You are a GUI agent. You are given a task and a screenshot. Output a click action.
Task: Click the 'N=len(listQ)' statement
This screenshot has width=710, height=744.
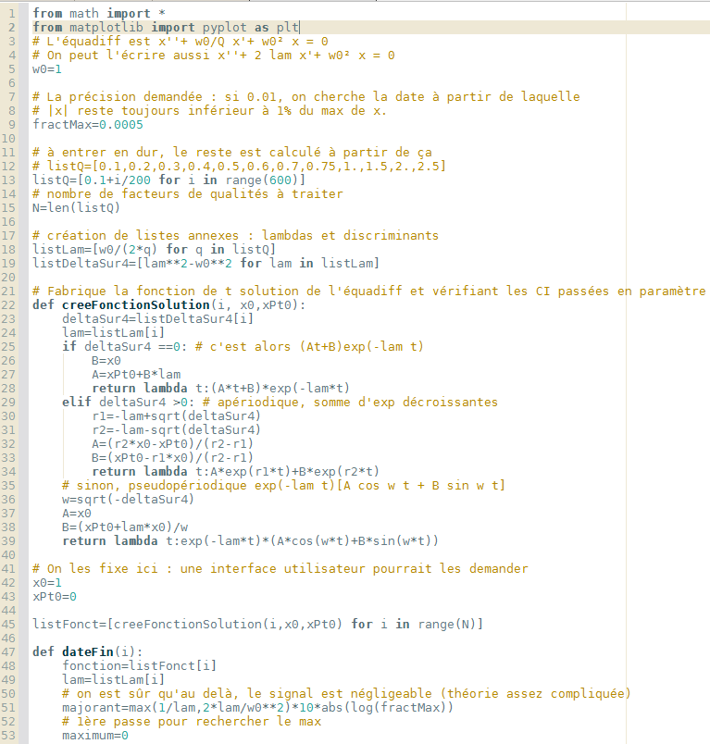(76, 208)
